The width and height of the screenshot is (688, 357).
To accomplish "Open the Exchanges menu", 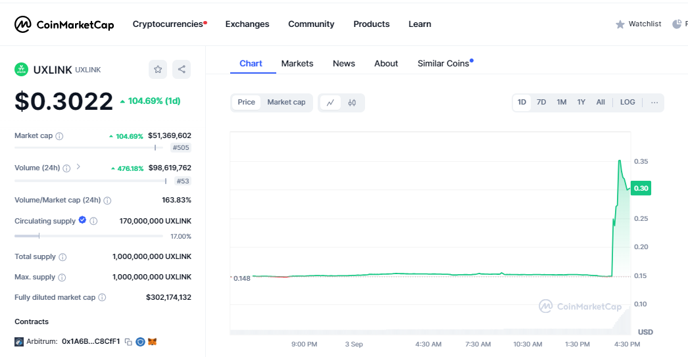I will 247,24.
